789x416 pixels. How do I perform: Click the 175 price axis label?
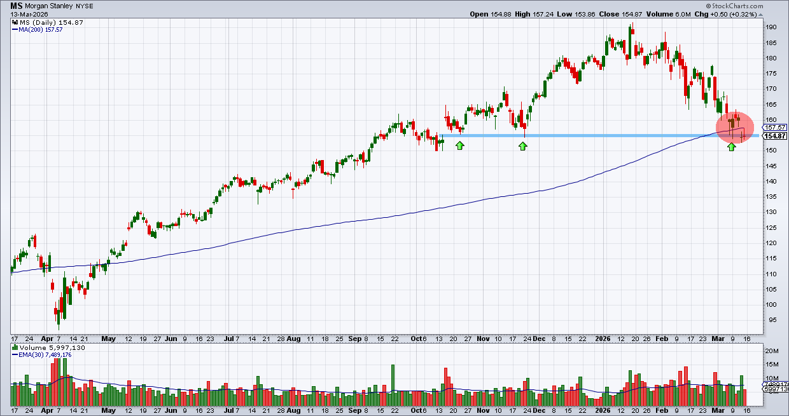pyautogui.click(x=771, y=74)
